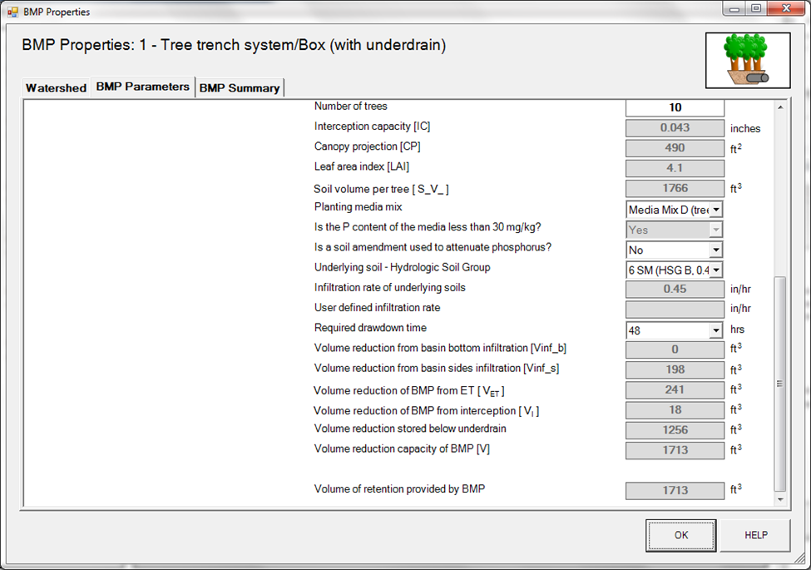Maximize the BMP Properties window

click(756, 10)
